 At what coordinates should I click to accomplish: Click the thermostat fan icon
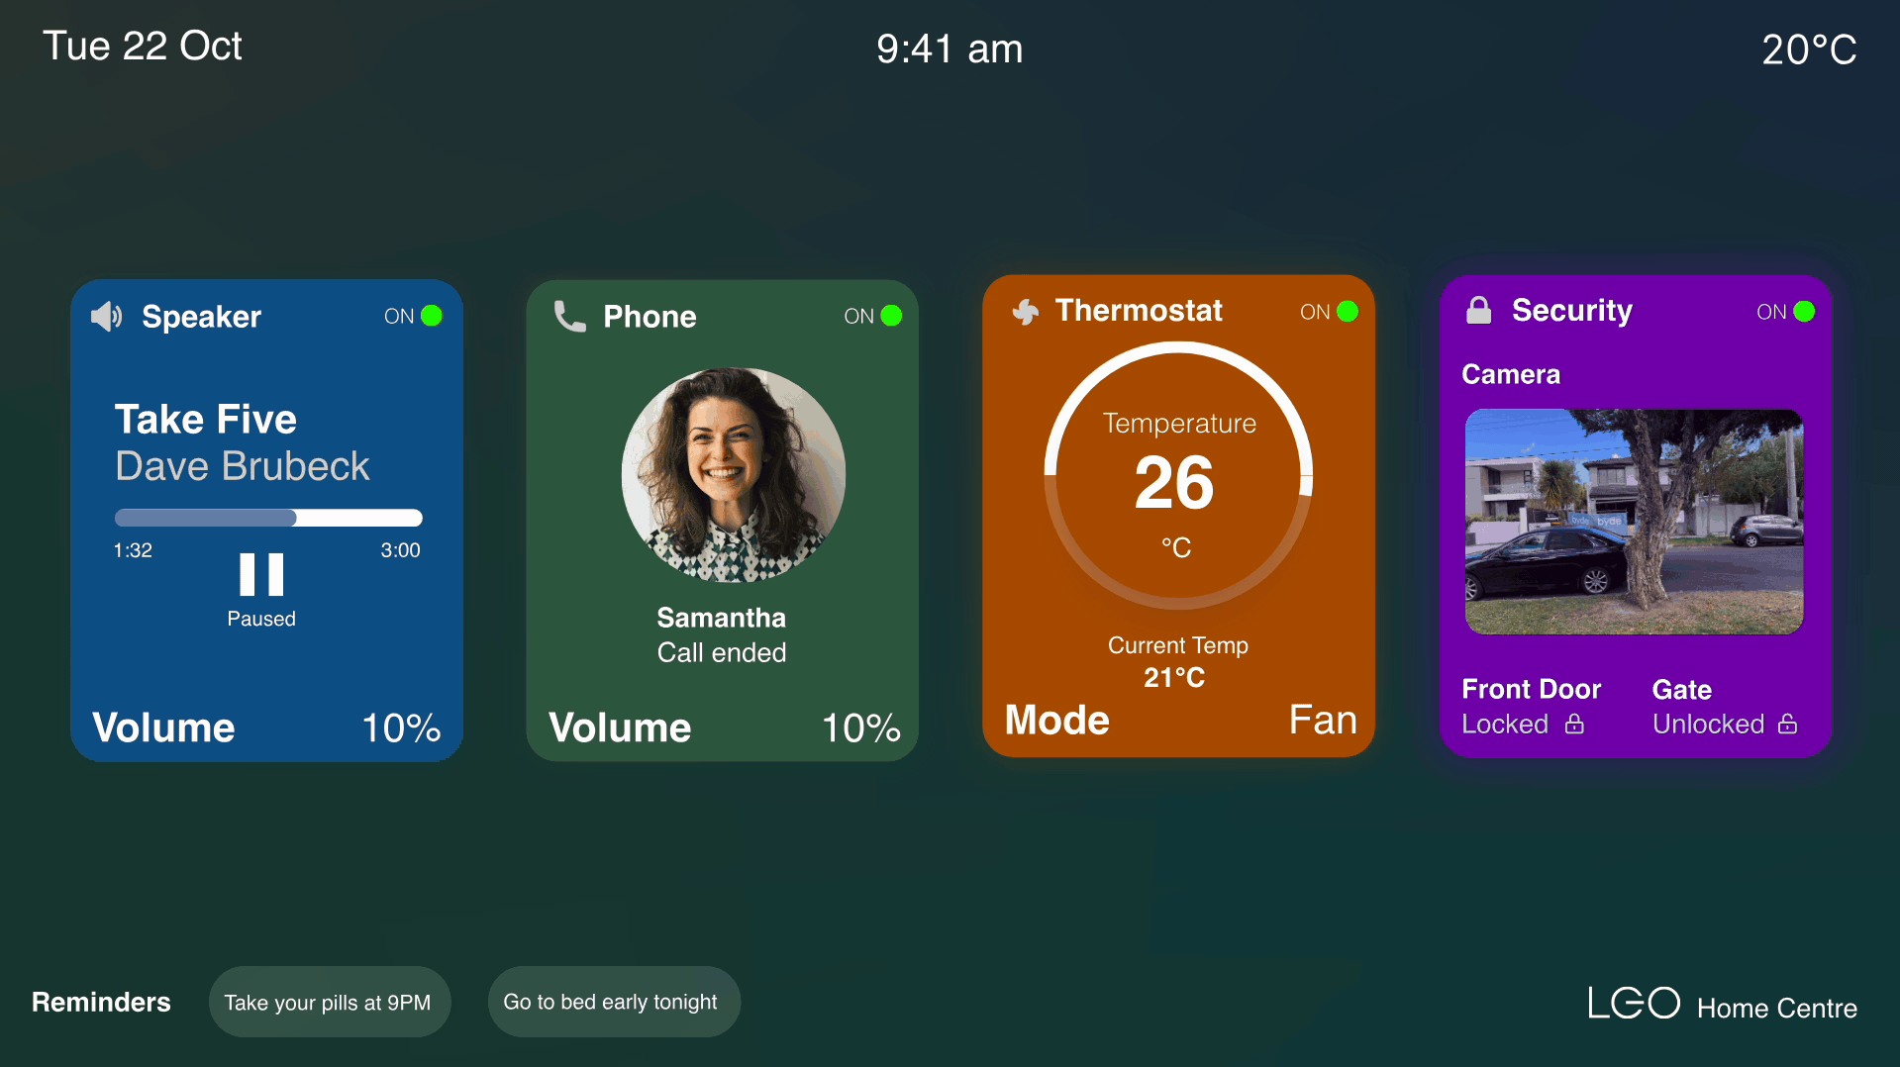coord(1026,312)
